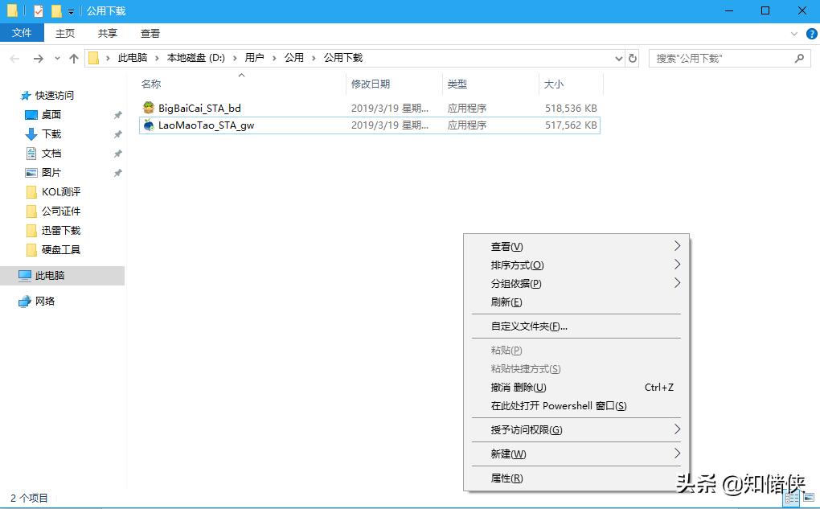This screenshot has height=509, width=820.
Task: Navigate up one folder level
Action: coord(74,58)
